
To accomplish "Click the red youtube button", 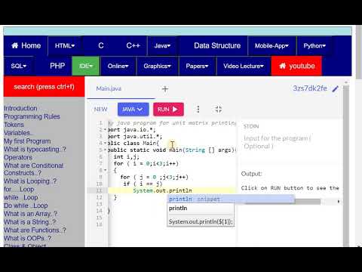I will click(296, 66).
